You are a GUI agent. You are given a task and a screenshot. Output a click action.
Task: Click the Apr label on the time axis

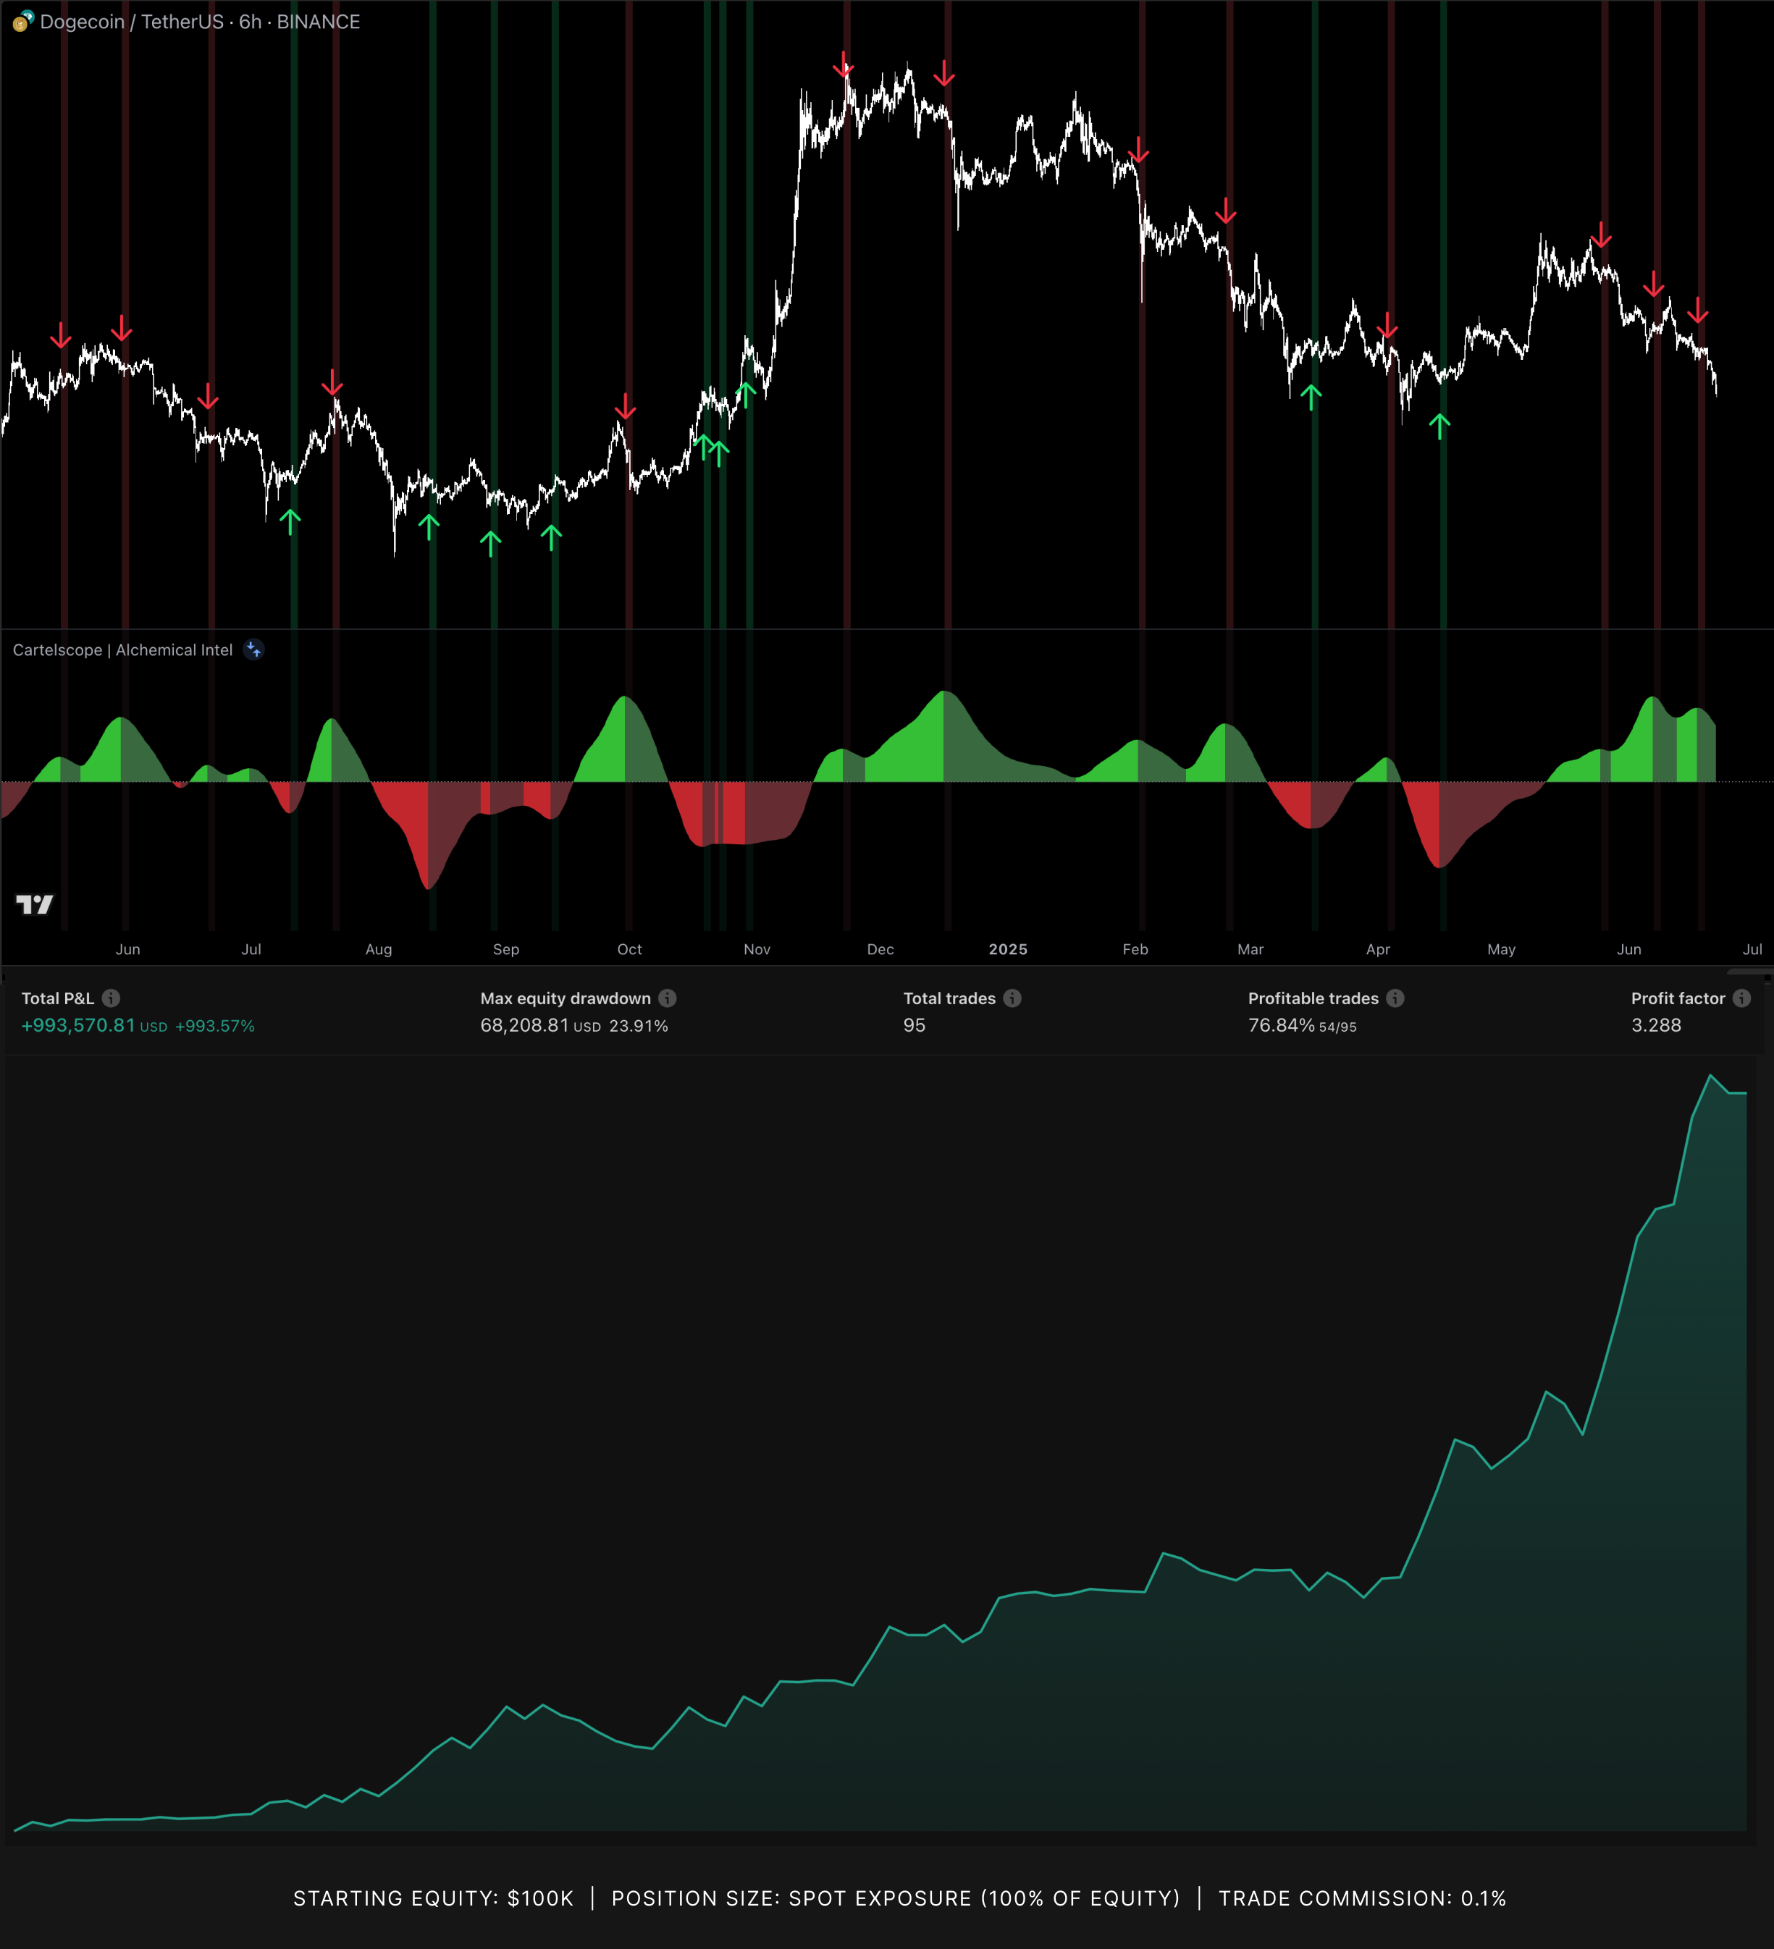1378,949
